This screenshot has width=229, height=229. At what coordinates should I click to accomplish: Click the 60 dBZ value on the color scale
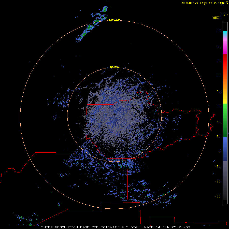click(219, 61)
